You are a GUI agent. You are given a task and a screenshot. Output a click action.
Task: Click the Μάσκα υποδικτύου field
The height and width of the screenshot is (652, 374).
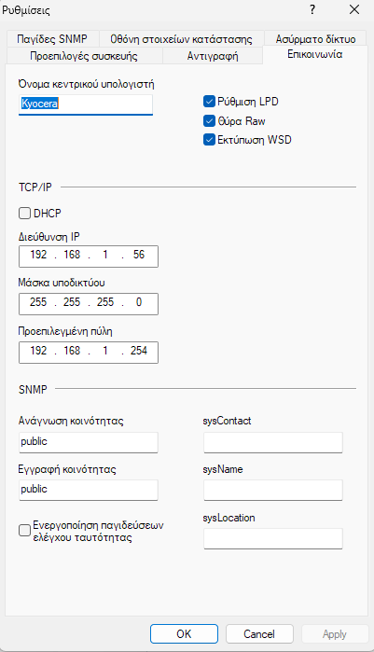click(89, 304)
